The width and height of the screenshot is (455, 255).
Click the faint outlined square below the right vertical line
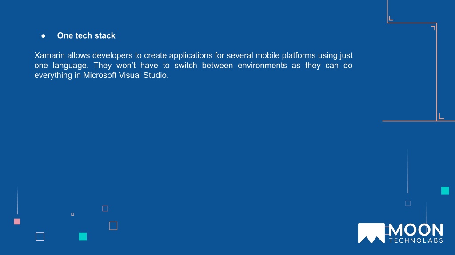click(408, 204)
